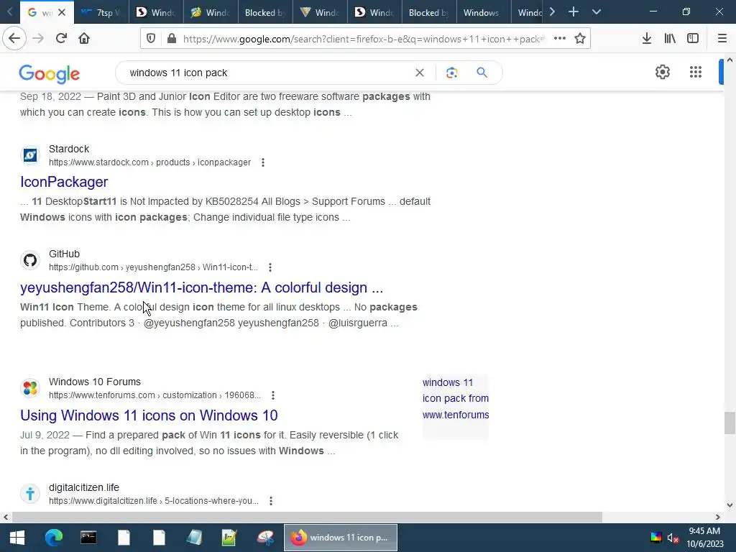Open tenforums image thumbnail link
Screen dimensions: 736x552
point(455,407)
